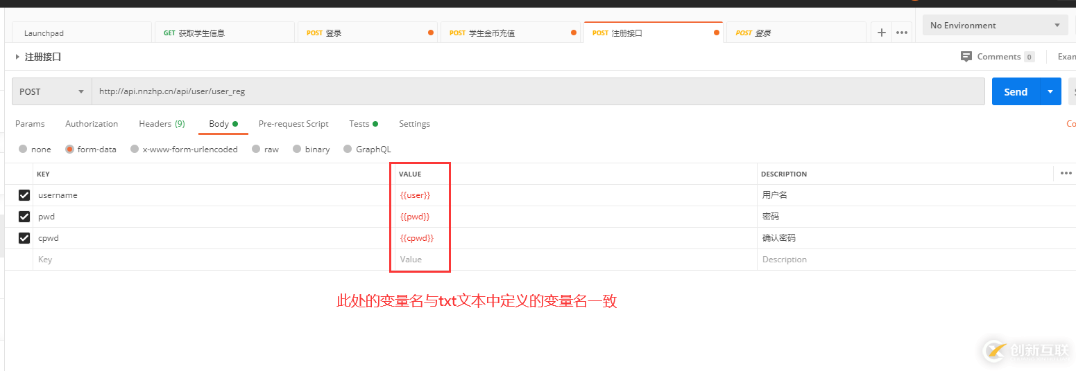This screenshot has height=371, width=1076.
Task: Switch to POST 注册接口 tab
Action: click(654, 33)
